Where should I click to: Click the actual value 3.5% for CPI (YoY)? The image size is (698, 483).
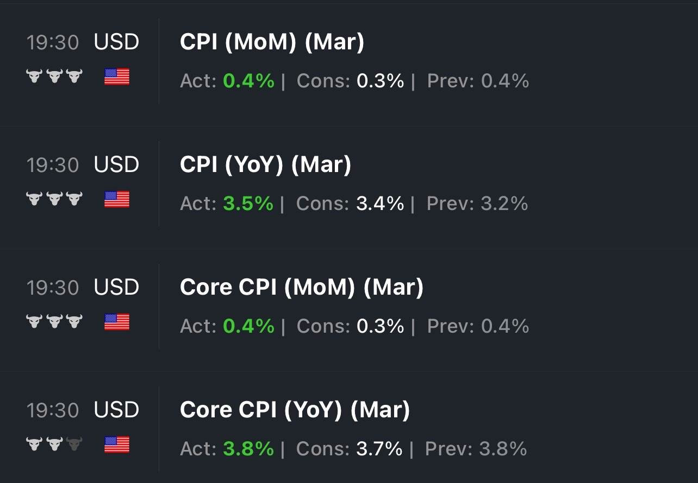(248, 204)
